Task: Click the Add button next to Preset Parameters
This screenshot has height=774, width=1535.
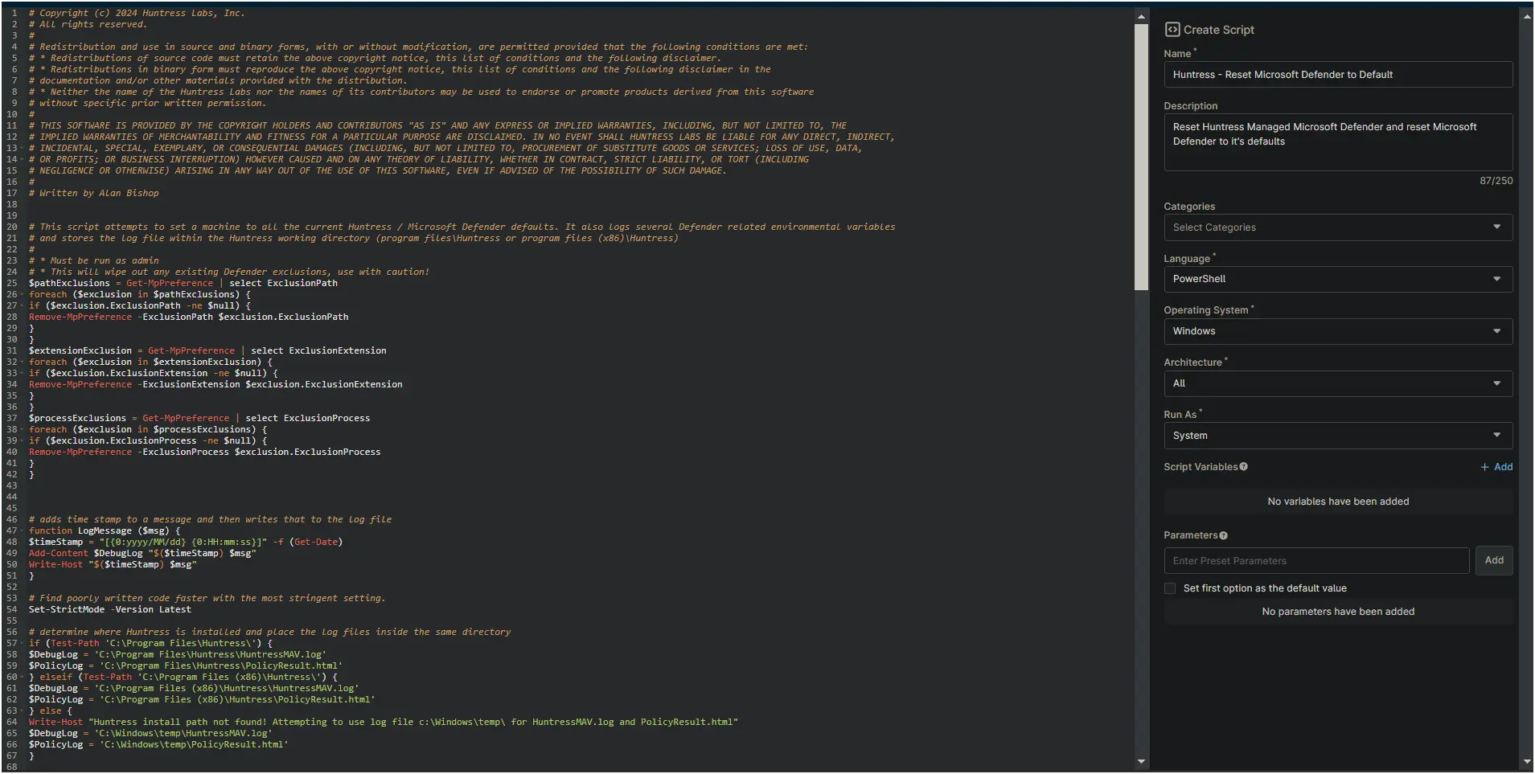Action: 1494,560
